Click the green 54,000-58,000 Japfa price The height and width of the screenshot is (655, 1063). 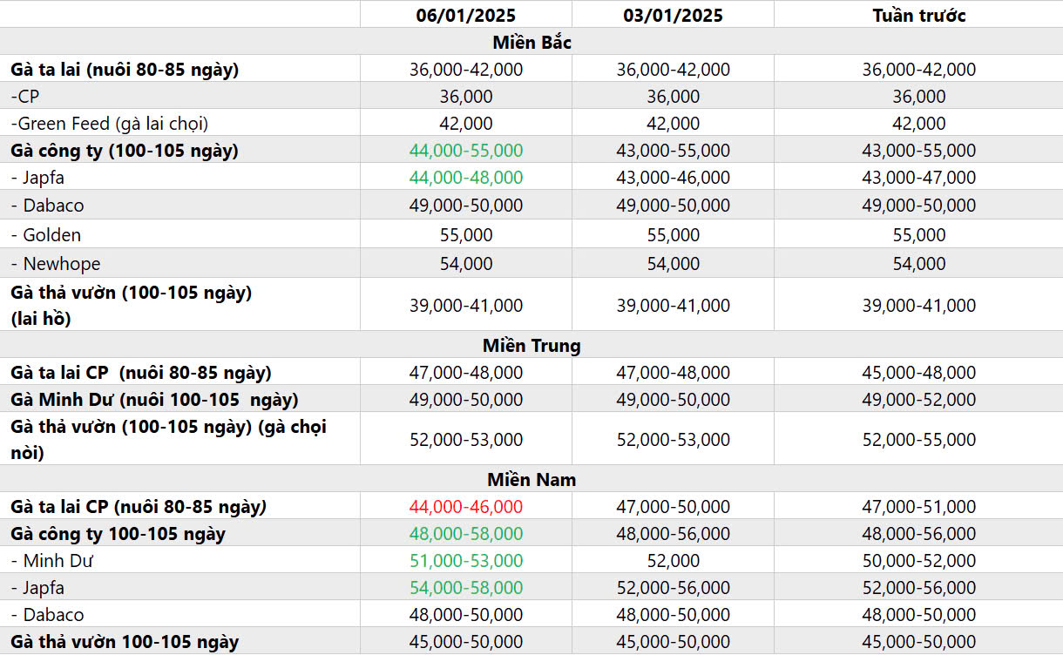466,588
